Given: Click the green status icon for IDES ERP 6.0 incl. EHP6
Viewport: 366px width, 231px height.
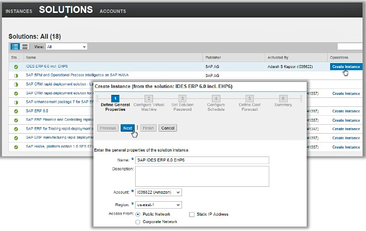Looking at the screenshot, I should coord(16,67).
